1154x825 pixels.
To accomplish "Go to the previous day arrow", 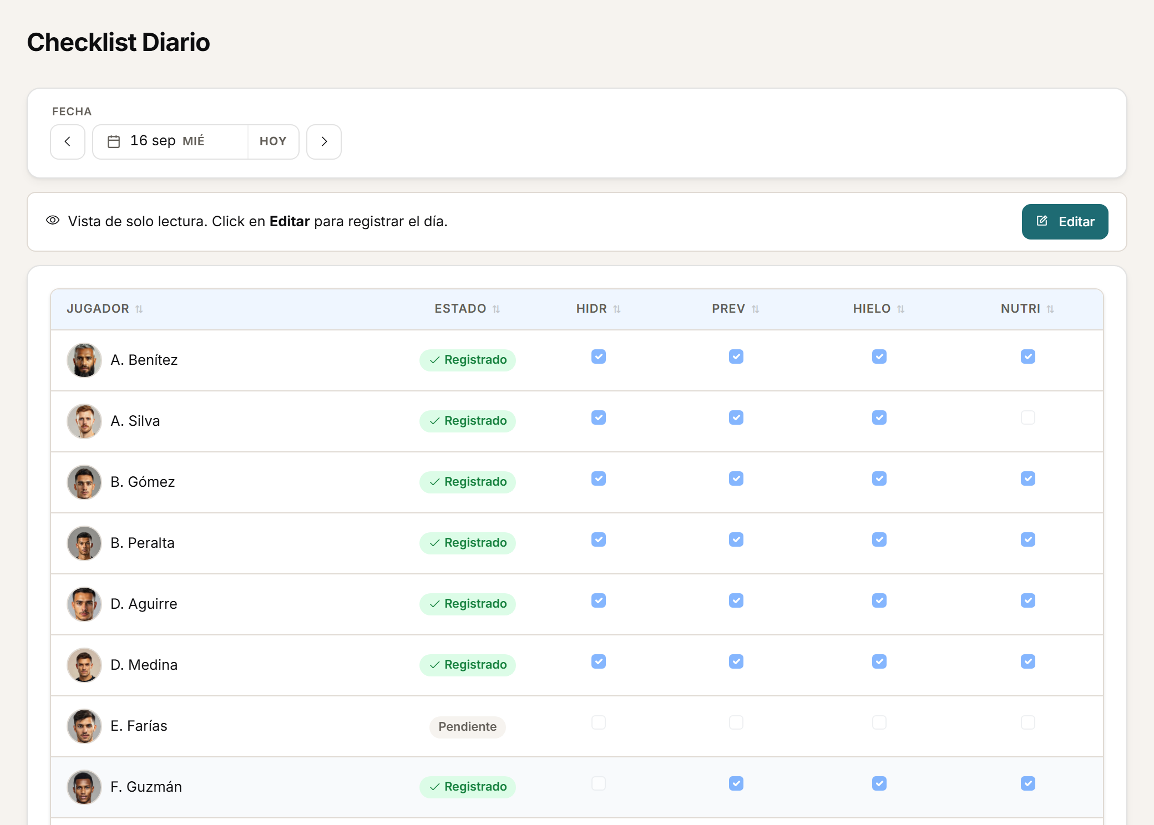I will click(68, 142).
